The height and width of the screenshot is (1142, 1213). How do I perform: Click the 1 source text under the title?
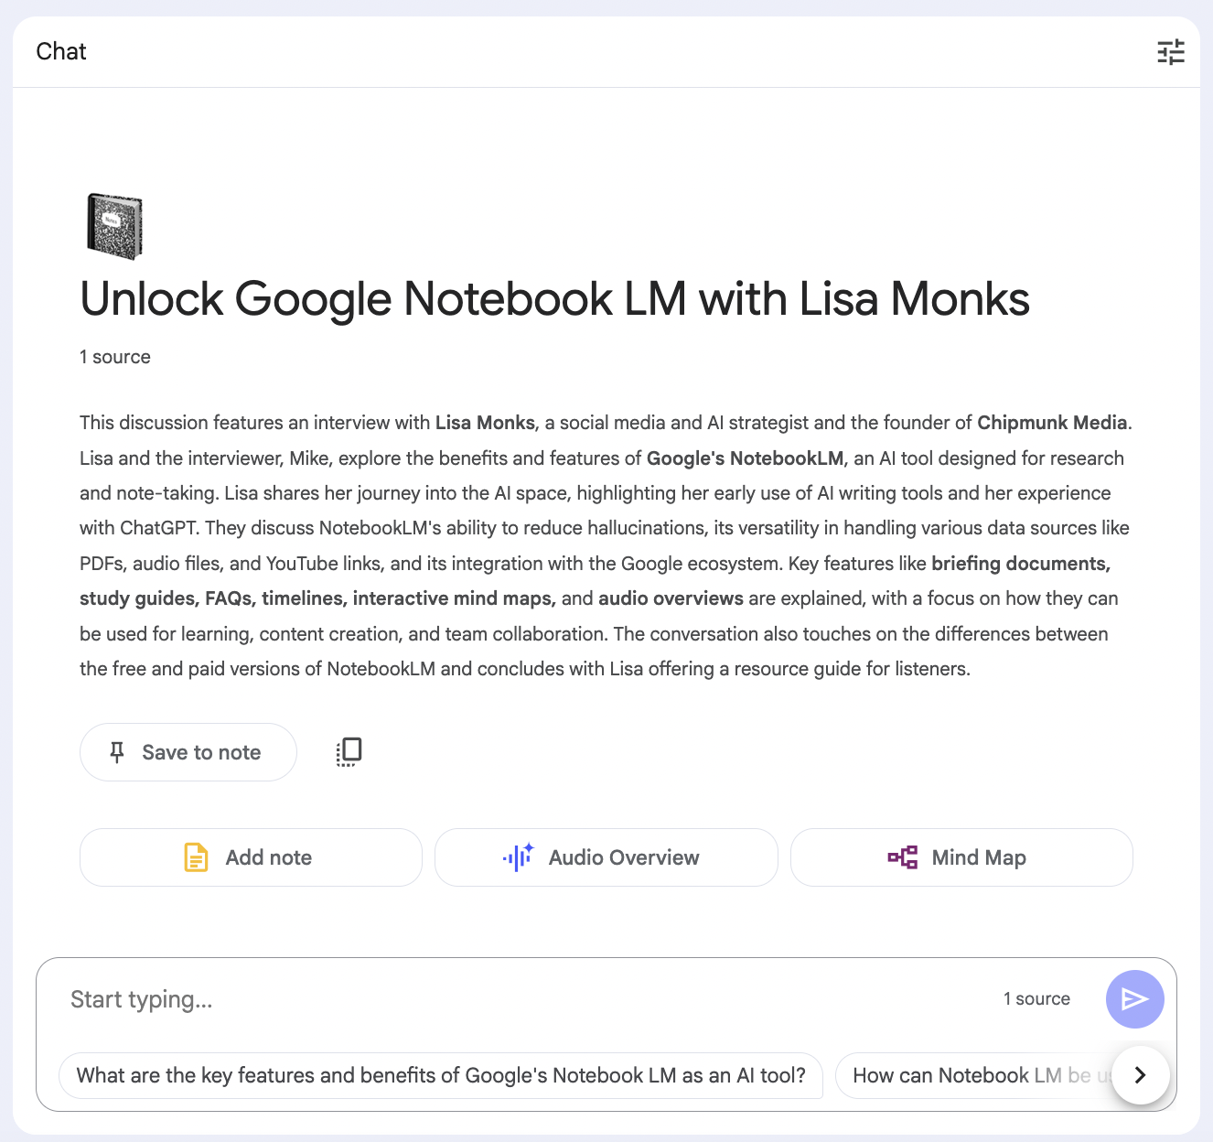tap(115, 357)
